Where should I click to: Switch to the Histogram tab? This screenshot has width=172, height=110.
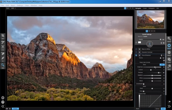tap(152, 8)
